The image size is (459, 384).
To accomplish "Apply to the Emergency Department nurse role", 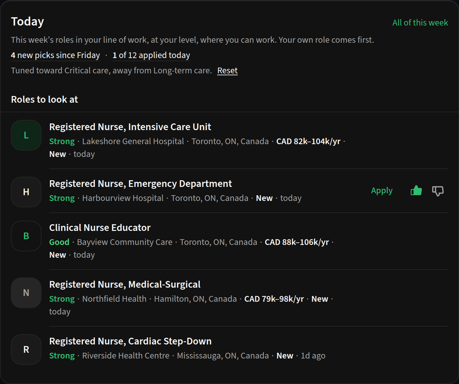I will (x=382, y=191).
